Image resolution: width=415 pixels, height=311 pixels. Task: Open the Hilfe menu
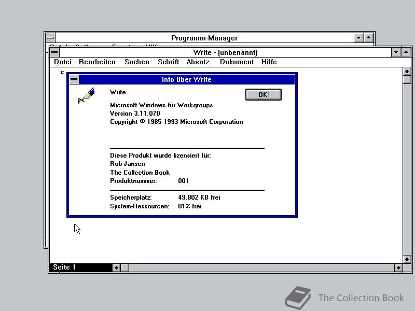(269, 62)
